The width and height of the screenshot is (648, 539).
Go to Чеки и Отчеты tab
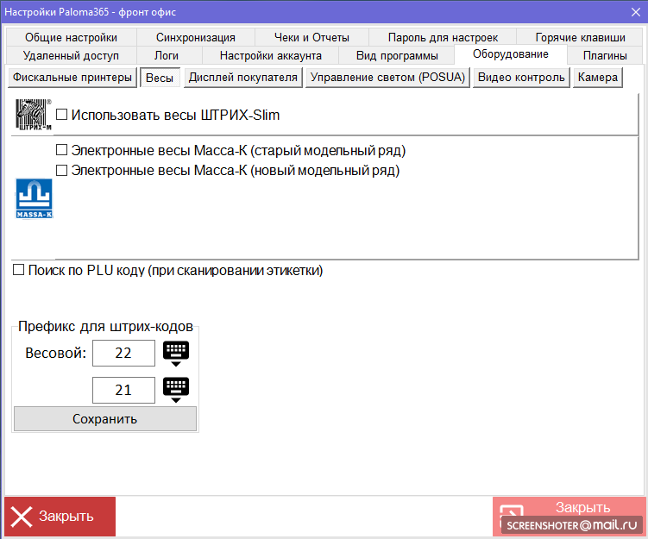coord(311,37)
